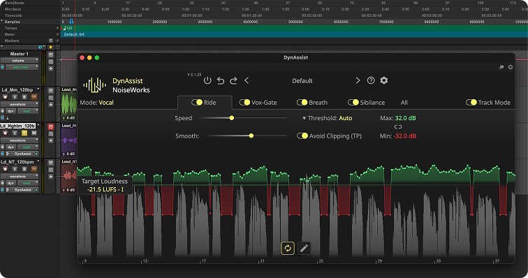This screenshot has width=528, height=278.
Task: Toggle the Ride module switch
Action: coord(197,103)
